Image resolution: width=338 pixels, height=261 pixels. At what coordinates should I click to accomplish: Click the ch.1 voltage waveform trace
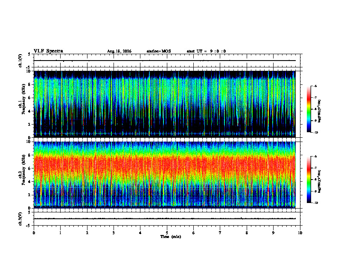pos(165,61)
